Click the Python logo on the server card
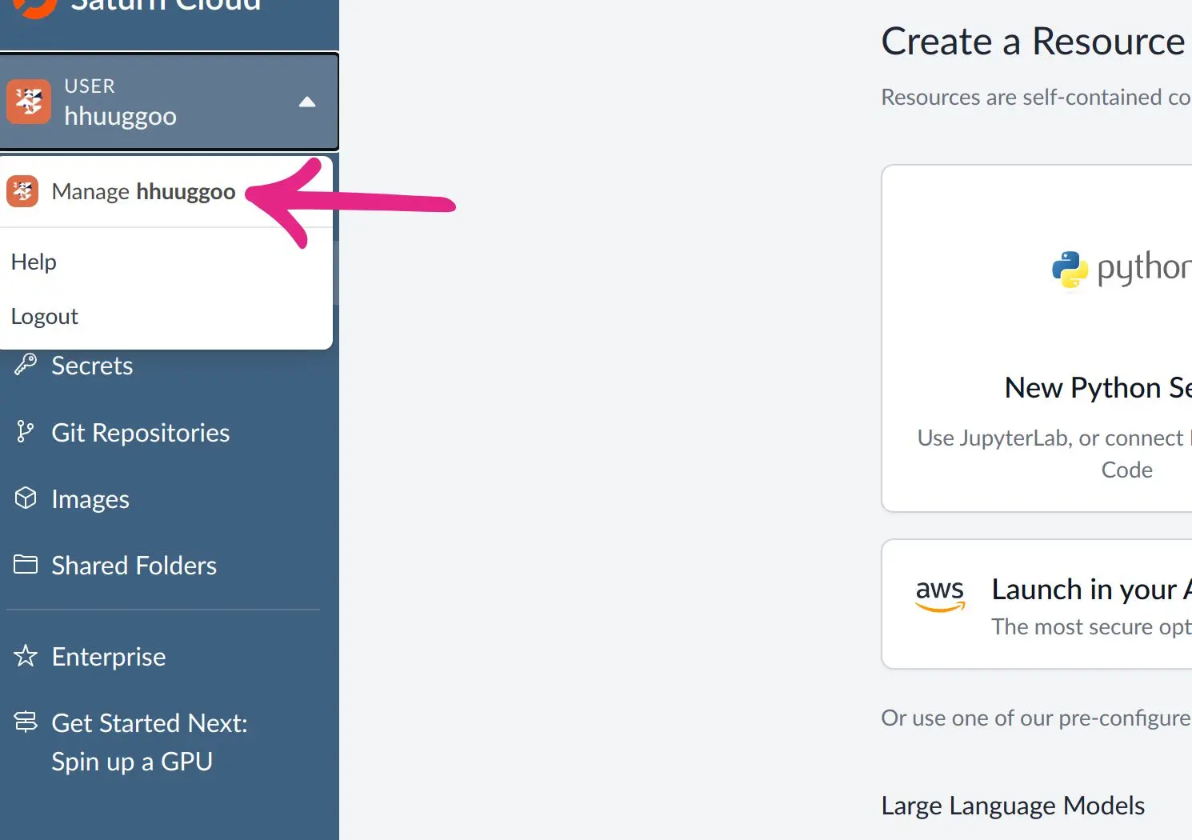The image size is (1192, 840). [1070, 269]
